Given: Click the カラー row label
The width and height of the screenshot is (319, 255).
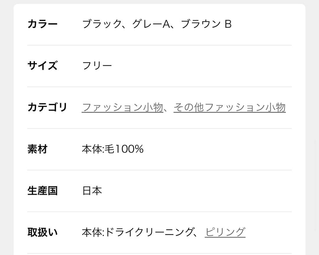Looking at the screenshot, I should pyautogui.click(x=42, y=24).
